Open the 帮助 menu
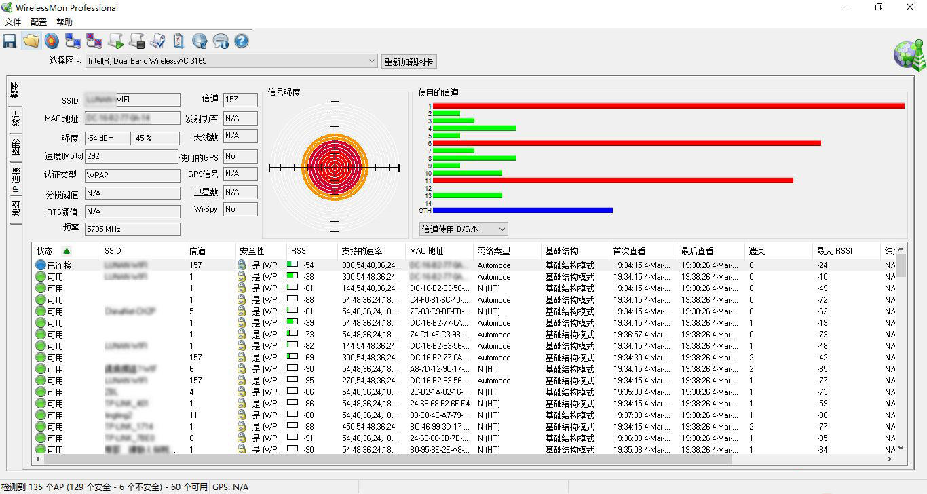This screenshot has height=494, width=927. pyautogui.click(x=64, y=22)
